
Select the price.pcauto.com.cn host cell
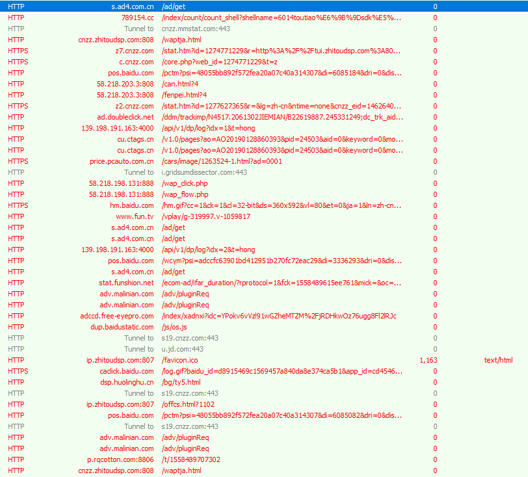122,161
